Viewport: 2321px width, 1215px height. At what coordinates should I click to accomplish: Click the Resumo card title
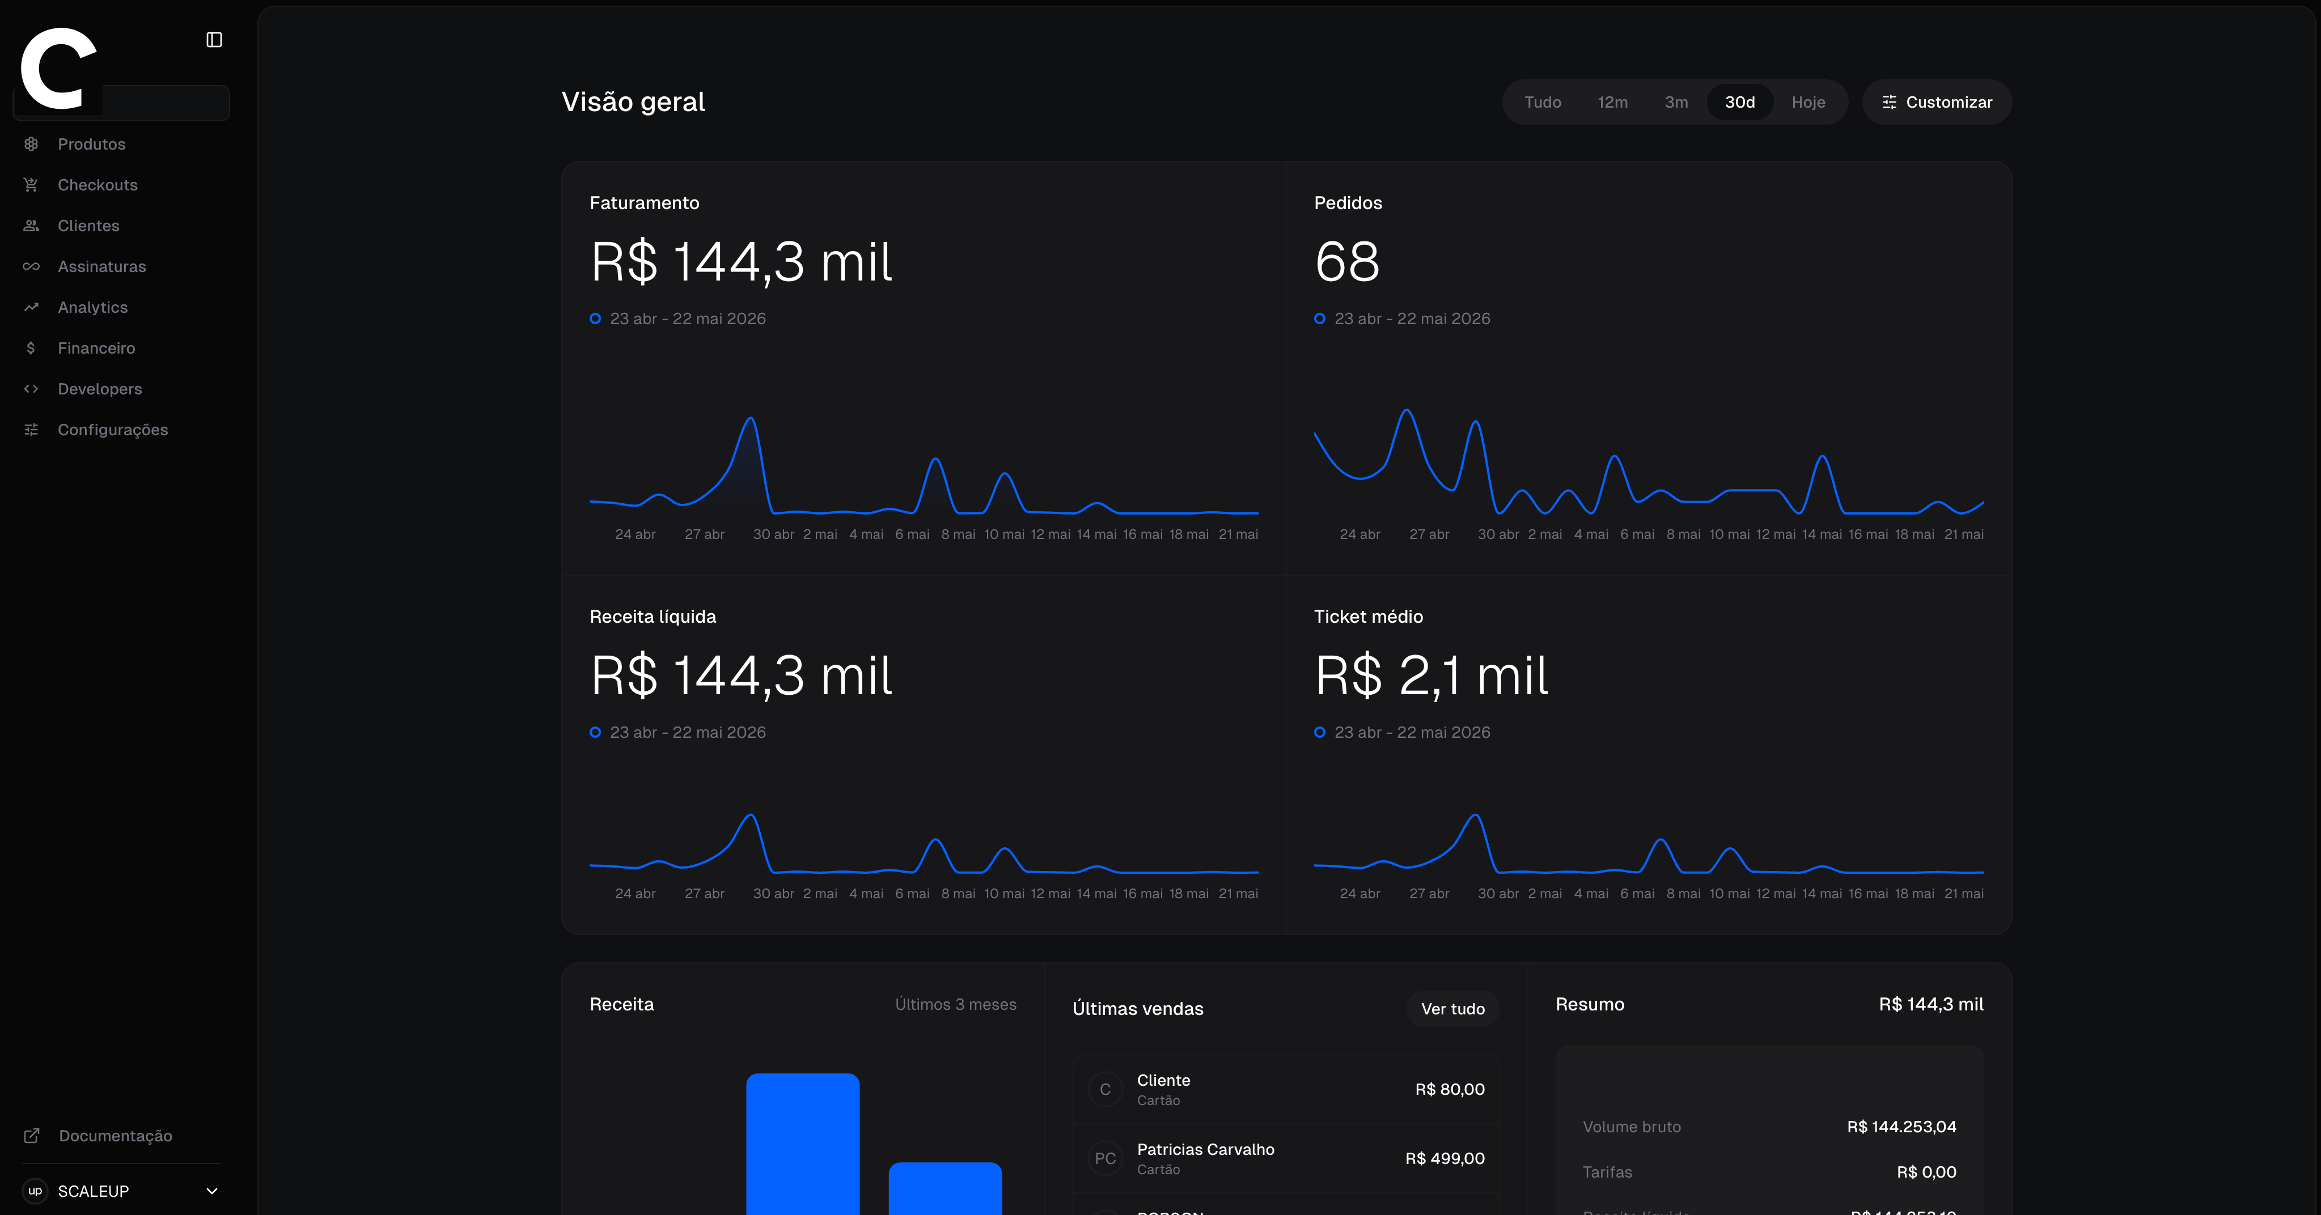coord(1590,1004)
